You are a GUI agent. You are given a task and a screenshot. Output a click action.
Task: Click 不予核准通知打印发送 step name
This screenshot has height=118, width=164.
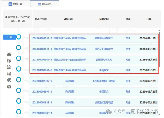[104, 81]
